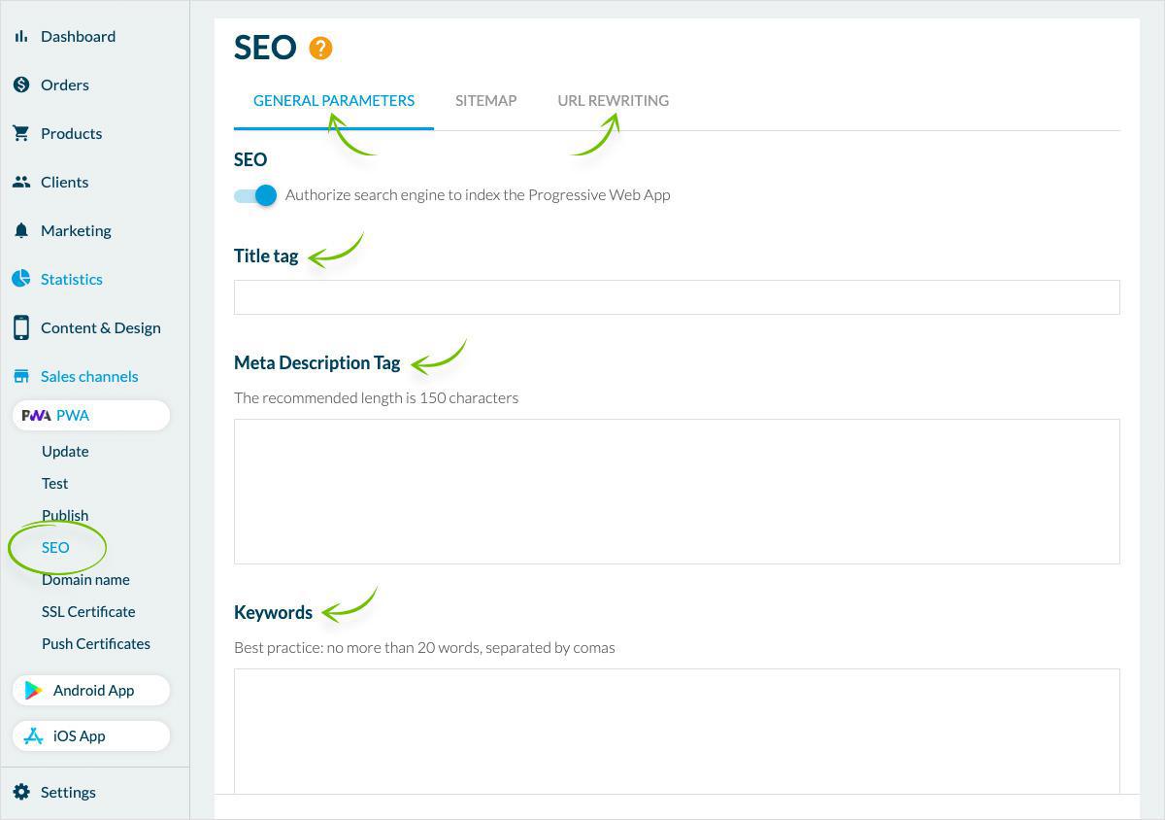This screenshot has height=820, width=1165.
Task: Click the Clients people icon
Action: (21, 182)
